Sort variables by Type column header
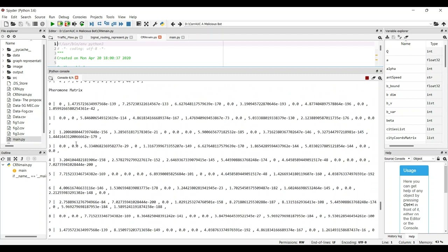448x252 pixels. pos(434,44)
